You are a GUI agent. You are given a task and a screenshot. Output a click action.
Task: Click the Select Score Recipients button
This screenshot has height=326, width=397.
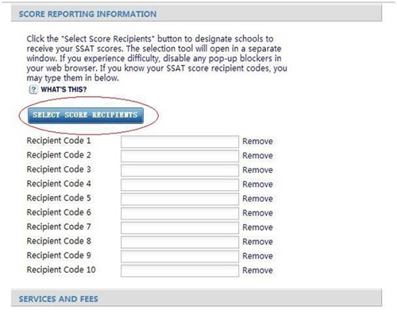(86, 115)
